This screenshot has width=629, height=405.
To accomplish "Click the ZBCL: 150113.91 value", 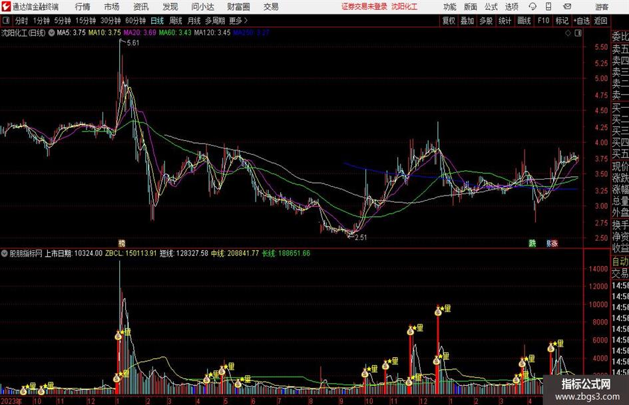I will [130, 253].
